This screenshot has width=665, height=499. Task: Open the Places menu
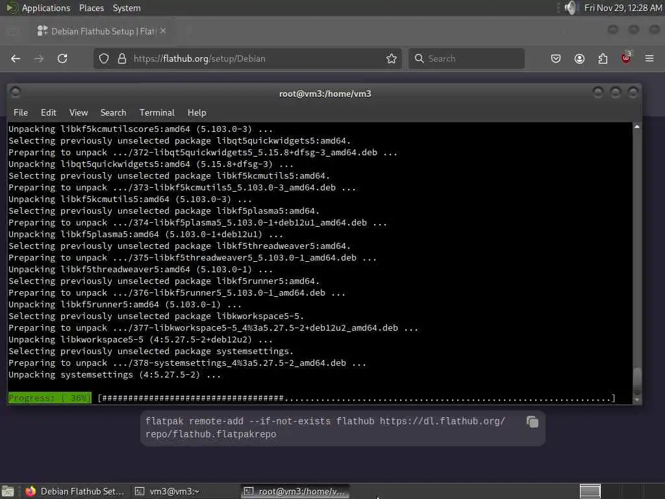pos(91,8)
